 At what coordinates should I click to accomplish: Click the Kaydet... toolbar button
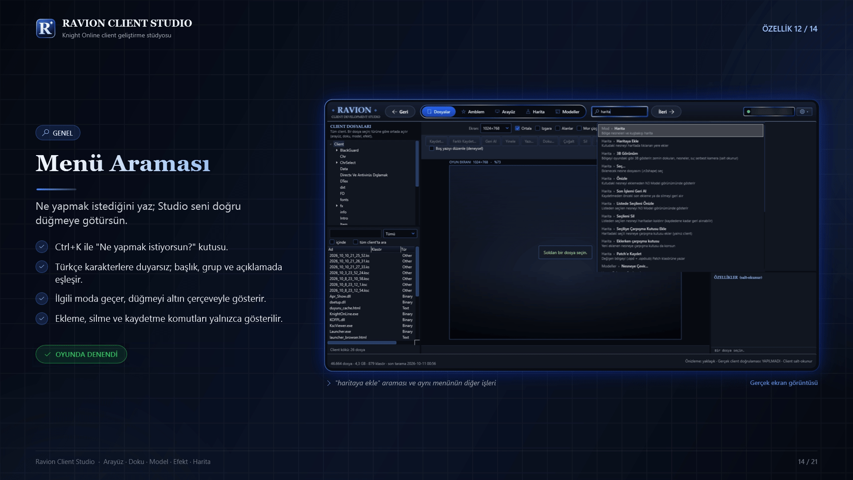436,141
